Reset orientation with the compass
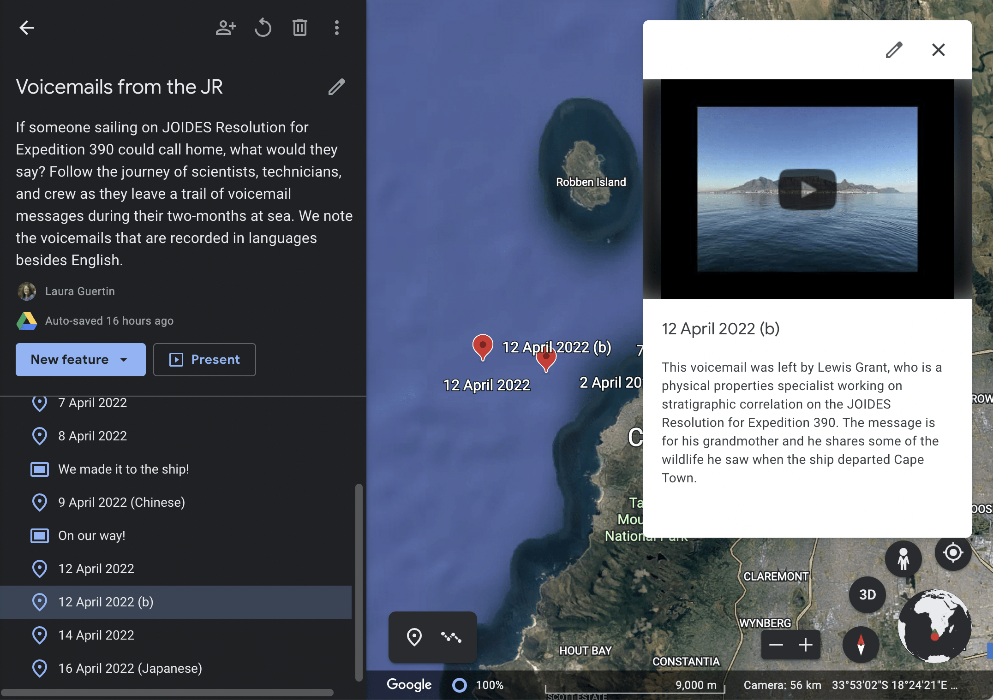The height and width of the screenshot is (700, 993). [861, 645]
